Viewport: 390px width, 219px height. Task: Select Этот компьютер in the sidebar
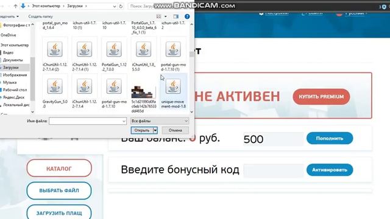click(x=15, y=45)
